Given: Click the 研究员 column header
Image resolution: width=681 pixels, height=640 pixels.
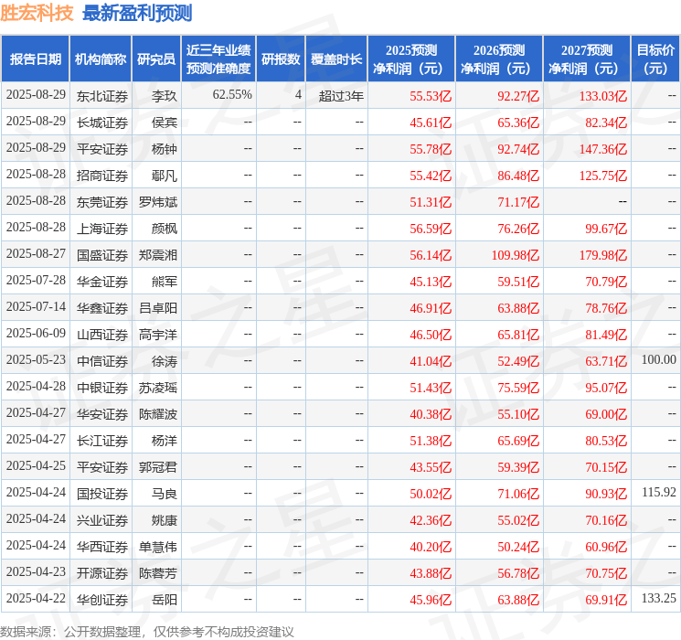Looking at the screenshot, I should 156,59.
